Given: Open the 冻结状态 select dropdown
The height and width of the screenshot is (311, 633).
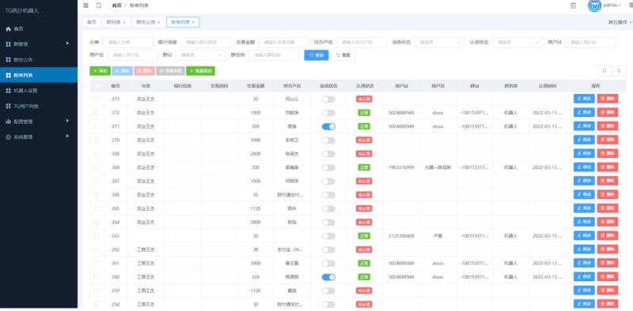Looking at the screenshot, I should [440, 43].
